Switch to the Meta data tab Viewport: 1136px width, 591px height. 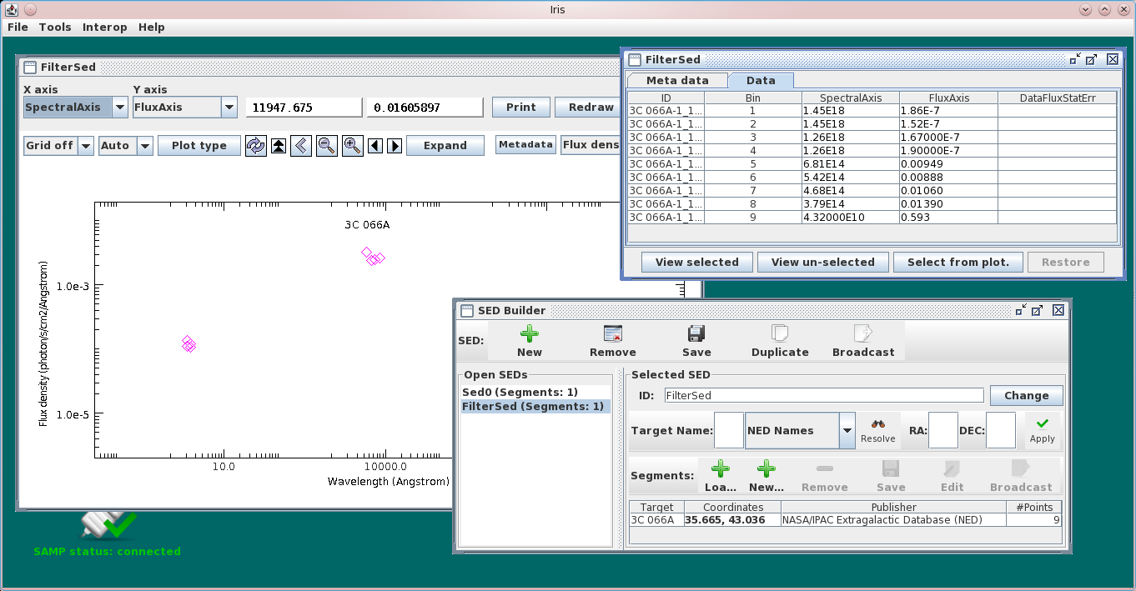(677, 81)
